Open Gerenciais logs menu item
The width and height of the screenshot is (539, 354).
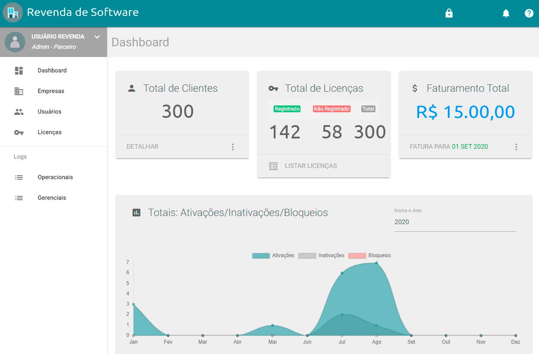pyautogui.click(x=54, y=198)
